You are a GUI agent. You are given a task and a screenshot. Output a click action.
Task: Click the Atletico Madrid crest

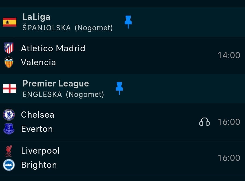9,48
